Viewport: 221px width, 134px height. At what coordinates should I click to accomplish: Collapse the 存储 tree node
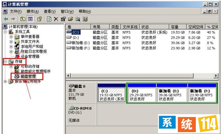point(5,62)
